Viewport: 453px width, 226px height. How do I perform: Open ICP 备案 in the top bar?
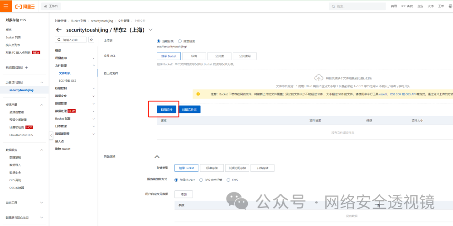click(x=407, y=6)
